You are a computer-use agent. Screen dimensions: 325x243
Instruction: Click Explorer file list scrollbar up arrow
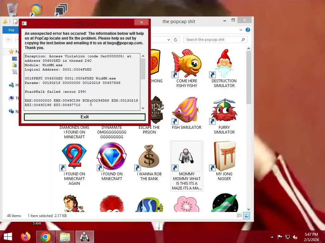(x=249, y=48)
